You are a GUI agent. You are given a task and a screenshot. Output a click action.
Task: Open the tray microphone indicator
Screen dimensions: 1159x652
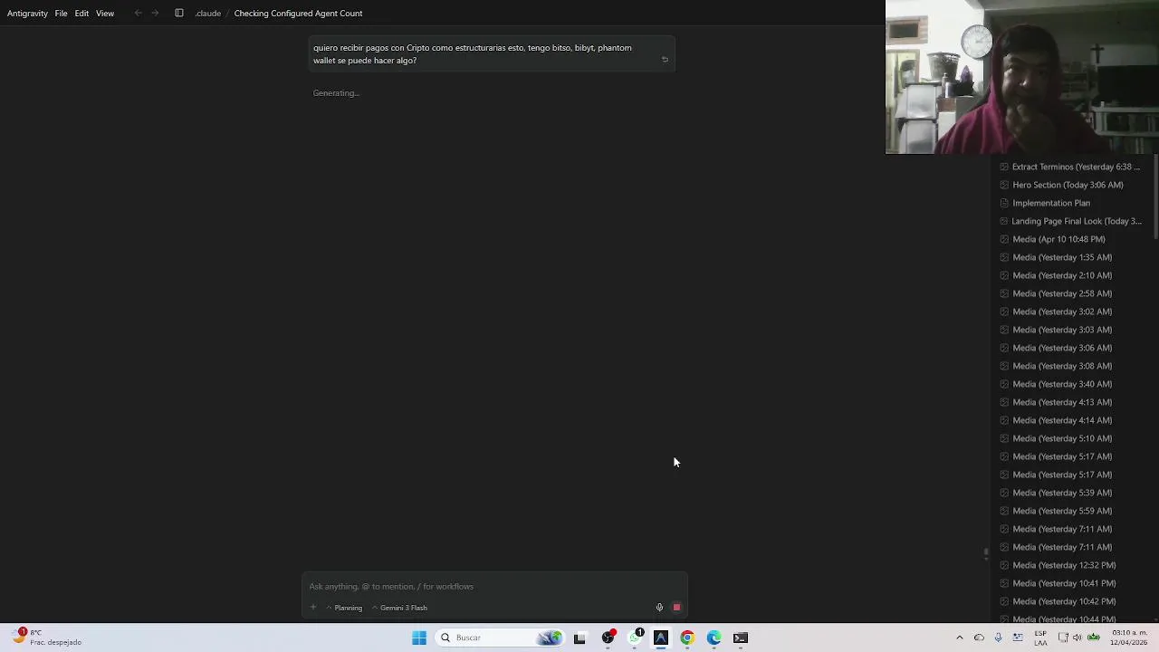[998, 638]
